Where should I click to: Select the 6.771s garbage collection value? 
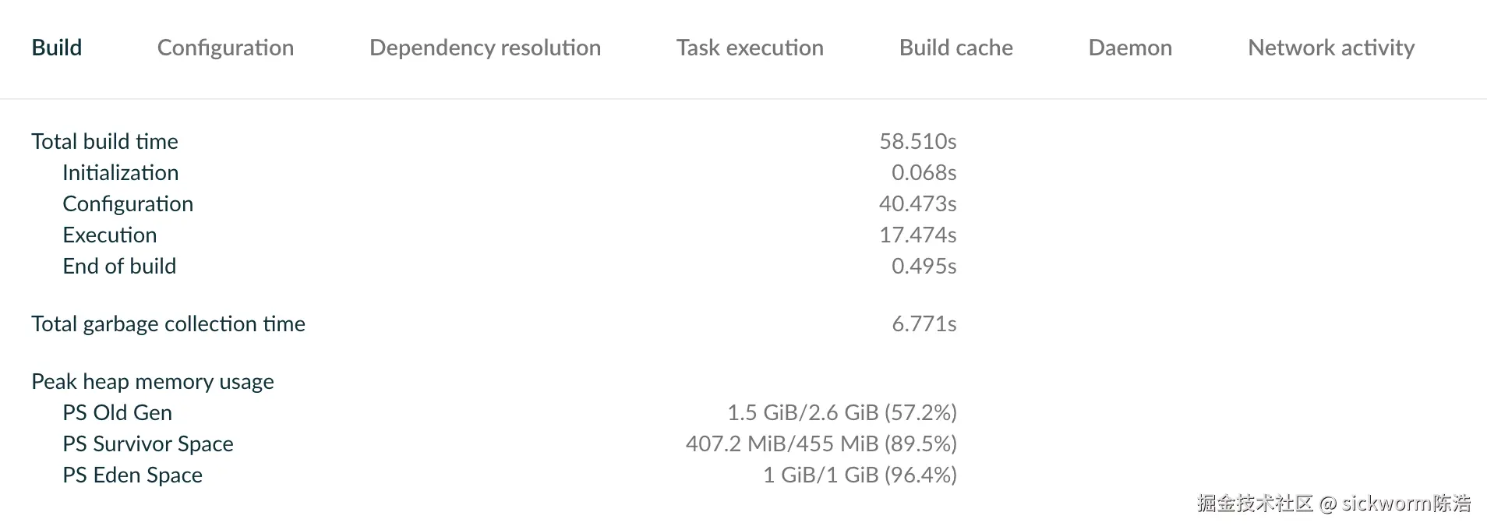[x=924, y=323]
